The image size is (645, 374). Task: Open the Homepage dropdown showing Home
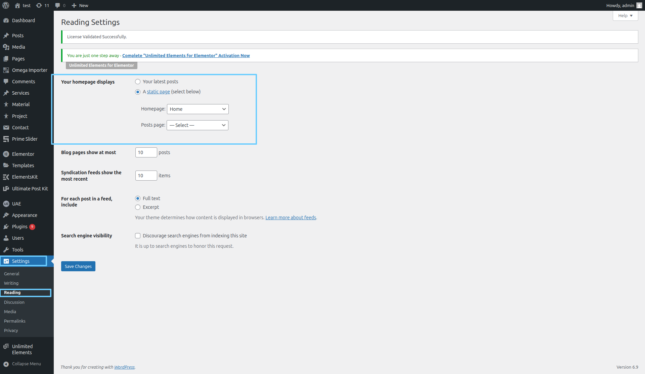tap(198, 109)
